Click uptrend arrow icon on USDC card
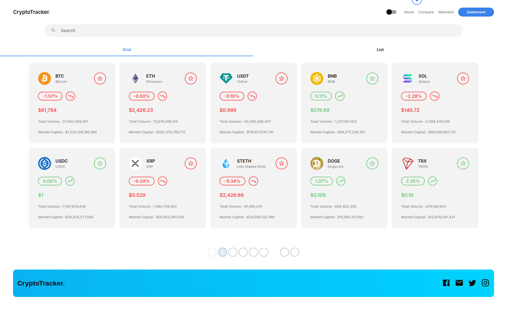 coord(70,181)
